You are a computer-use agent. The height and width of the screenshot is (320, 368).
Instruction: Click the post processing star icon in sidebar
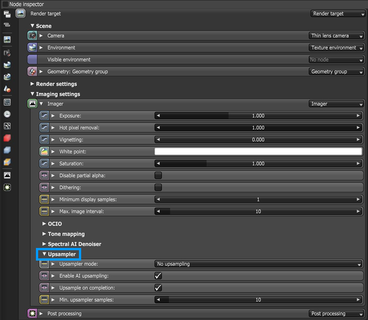click(x=7, y=187)
